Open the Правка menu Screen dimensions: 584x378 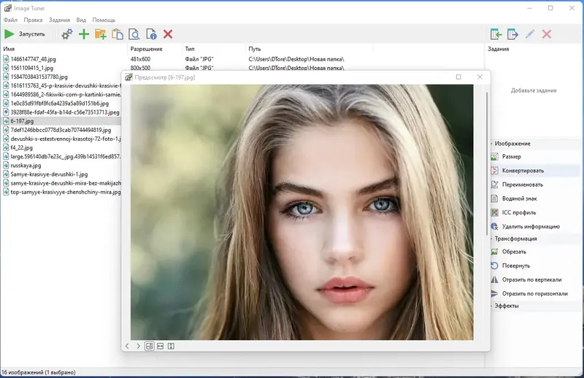[31, 20]
